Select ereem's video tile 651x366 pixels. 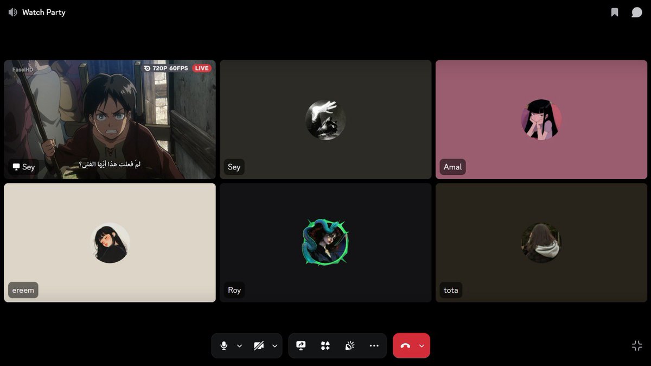click(110, 243)
